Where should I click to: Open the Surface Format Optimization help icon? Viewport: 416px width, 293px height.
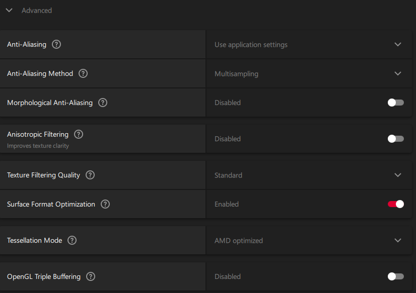tap(105, 204)
